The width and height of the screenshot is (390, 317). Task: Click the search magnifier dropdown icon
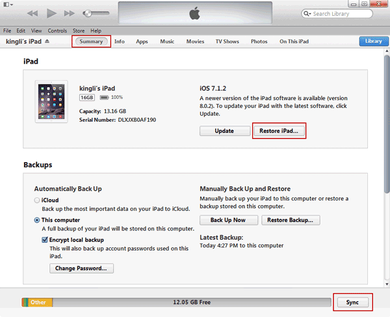point(307,14)
